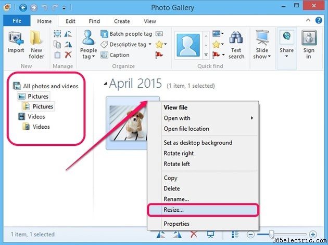The image size is (328, 245).
Task: Click the Select all icon in Manage
Action: (57, 34)
